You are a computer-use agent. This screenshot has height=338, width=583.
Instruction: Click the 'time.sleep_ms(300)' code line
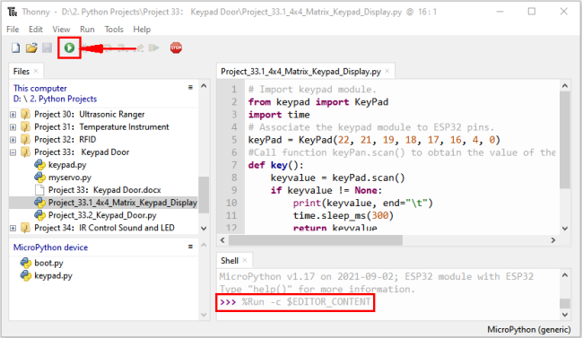344,216
